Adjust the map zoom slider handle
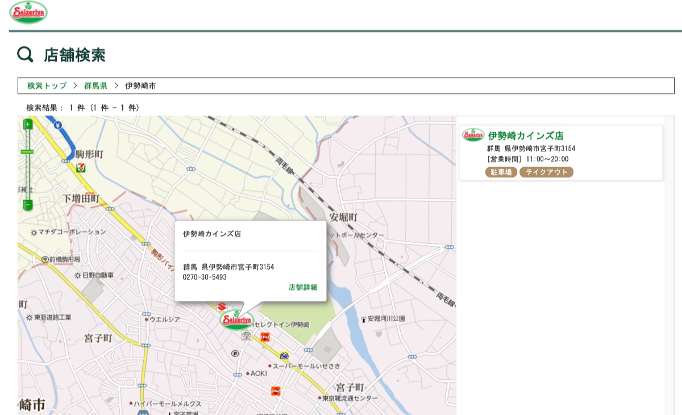The height and width of the screenshot is (415, 682). pos(27,151)
